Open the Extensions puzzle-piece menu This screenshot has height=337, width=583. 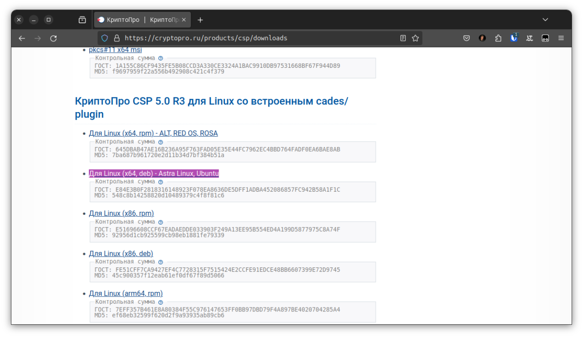(x=498, y=38)
